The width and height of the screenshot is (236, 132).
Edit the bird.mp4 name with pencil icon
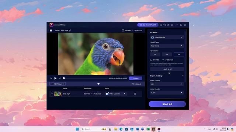click(x=70, y=30)
